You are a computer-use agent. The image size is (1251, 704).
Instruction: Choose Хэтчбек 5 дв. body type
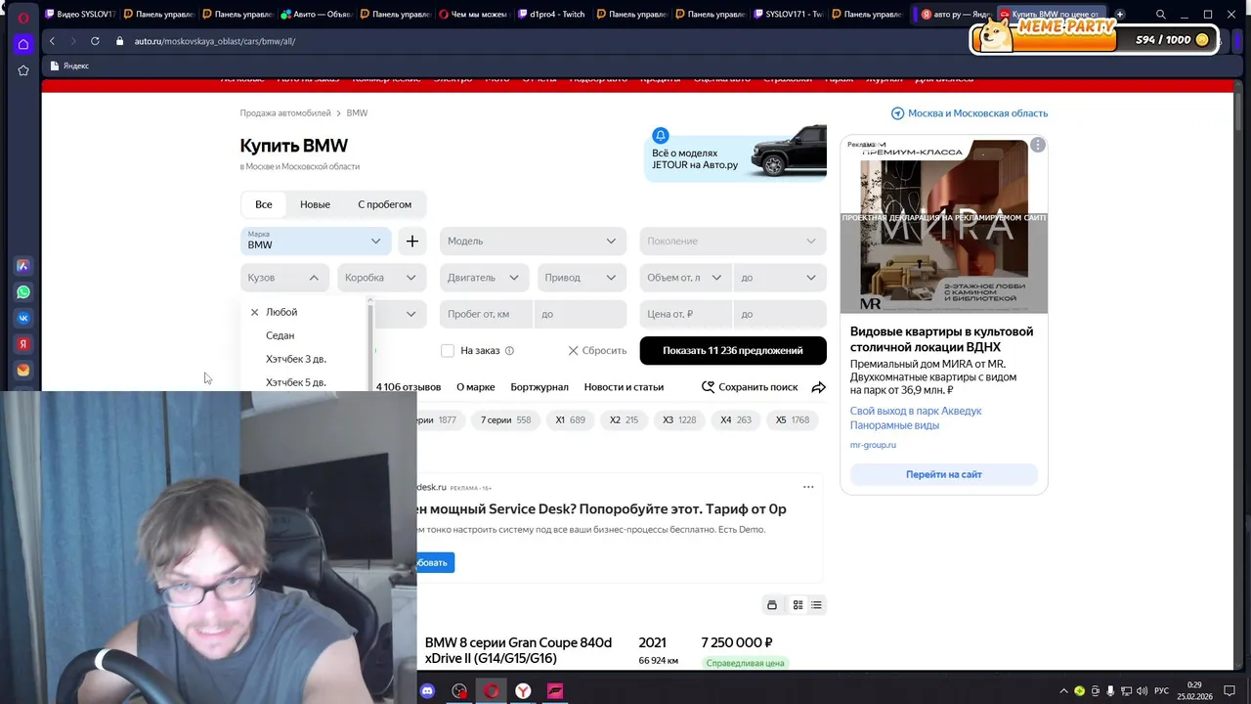click(303, 381)
